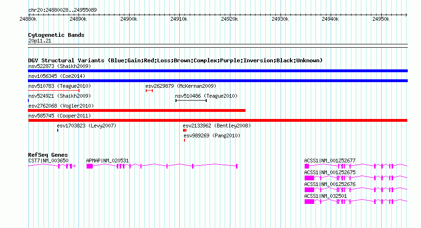Click the 24950k ruler label
The image size is (421, 228).
(381, 19)
